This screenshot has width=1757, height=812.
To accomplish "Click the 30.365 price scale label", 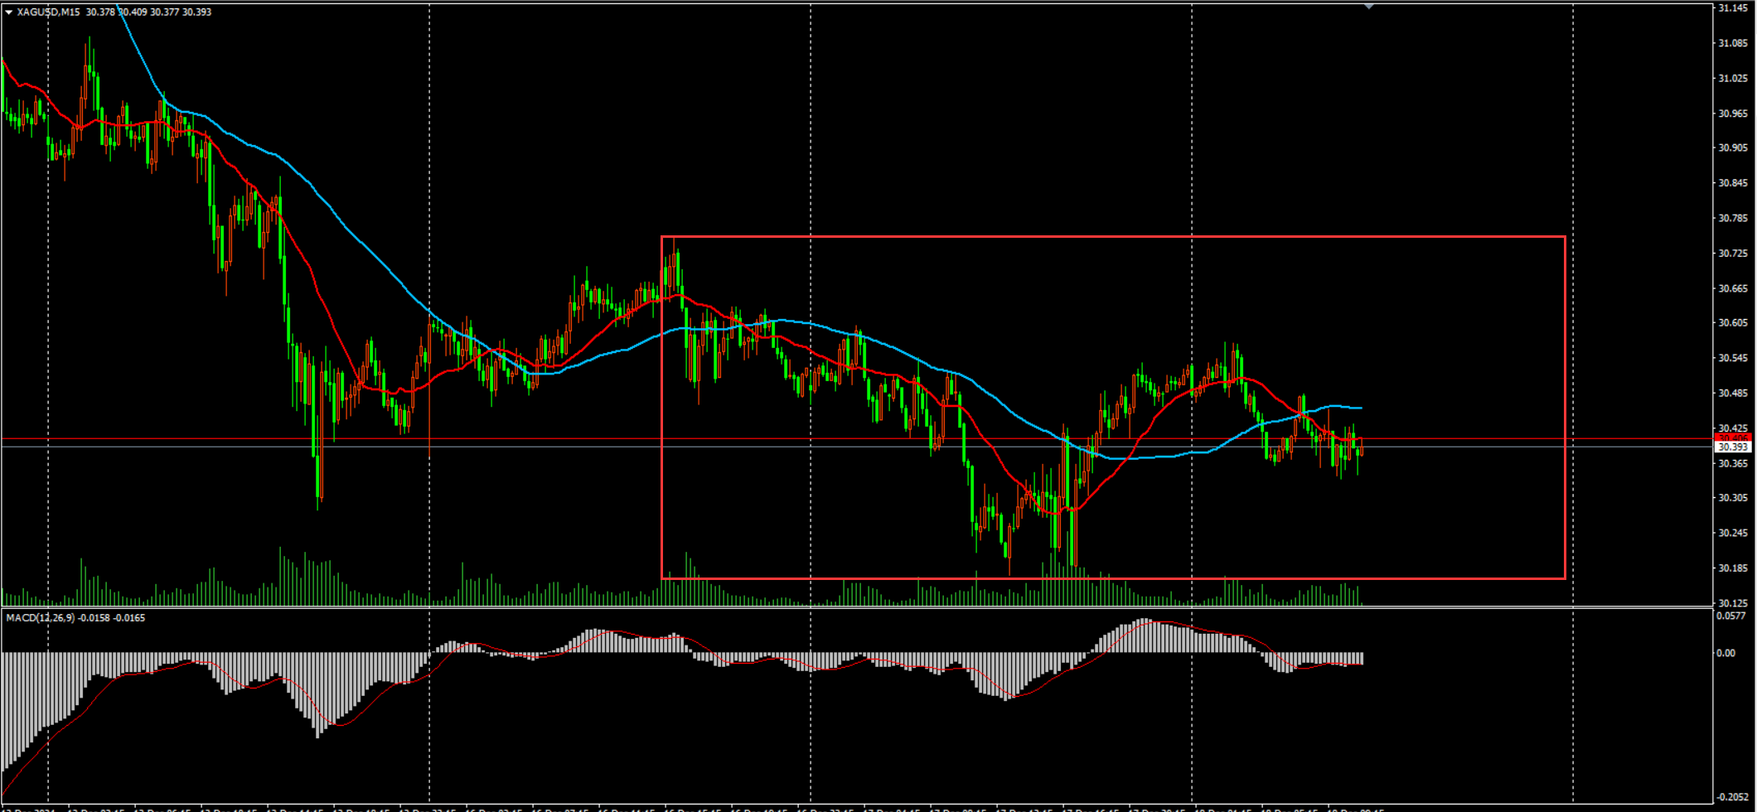I will pos(1733,463).
